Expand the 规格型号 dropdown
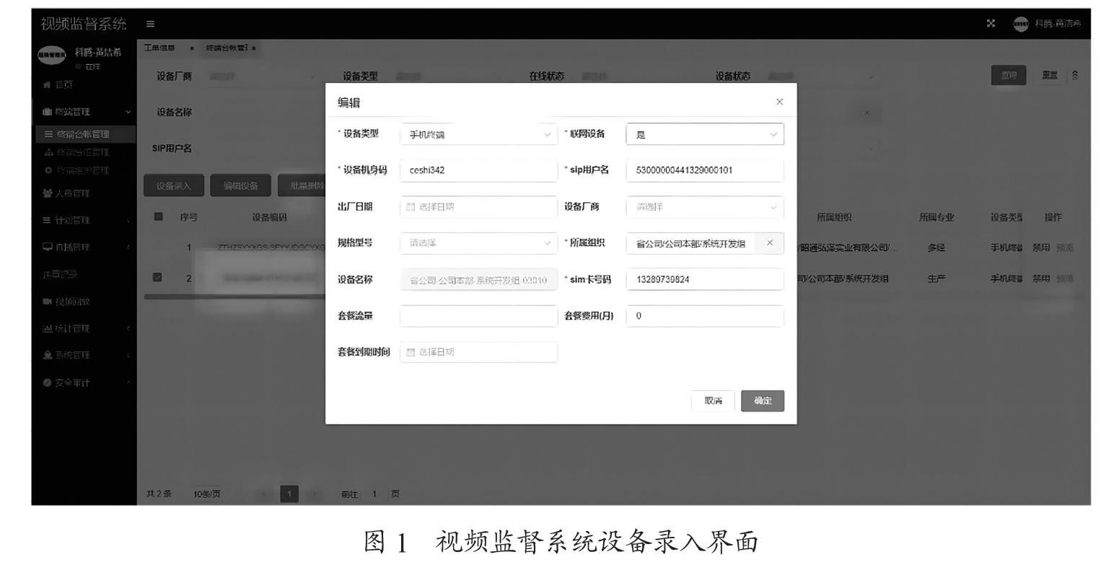Image resolution: width=1119 pixels, height=570 pixels. (x=478, y=243)
